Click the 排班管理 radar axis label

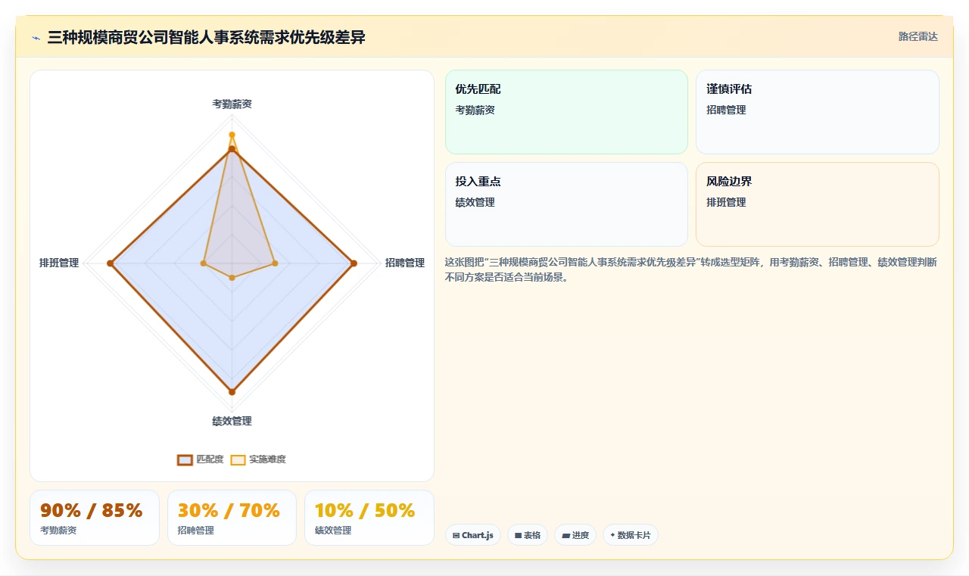coord(59,263)
